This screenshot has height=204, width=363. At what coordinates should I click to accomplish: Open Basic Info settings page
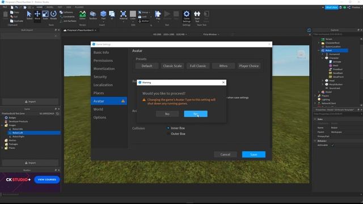click(101, 53)
